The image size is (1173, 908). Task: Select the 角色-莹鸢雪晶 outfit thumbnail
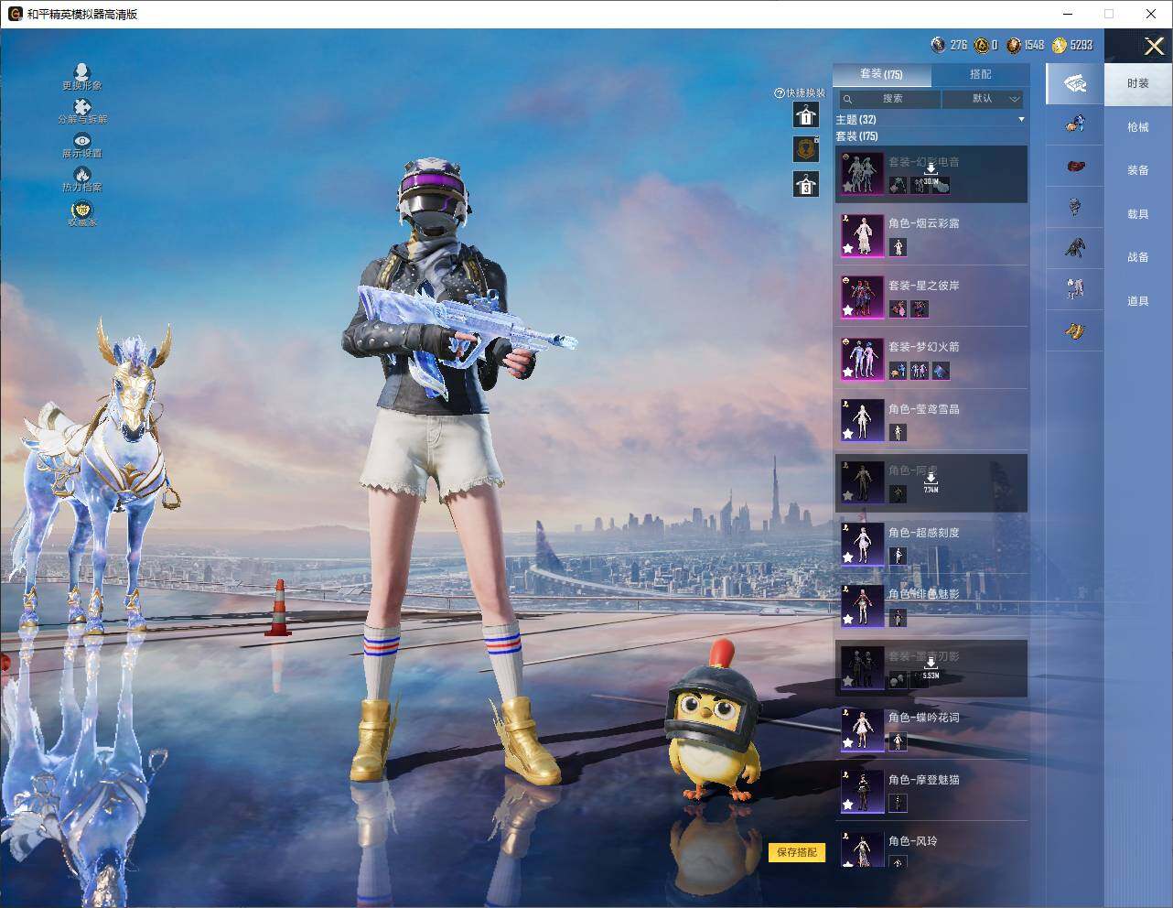point(862,420)
